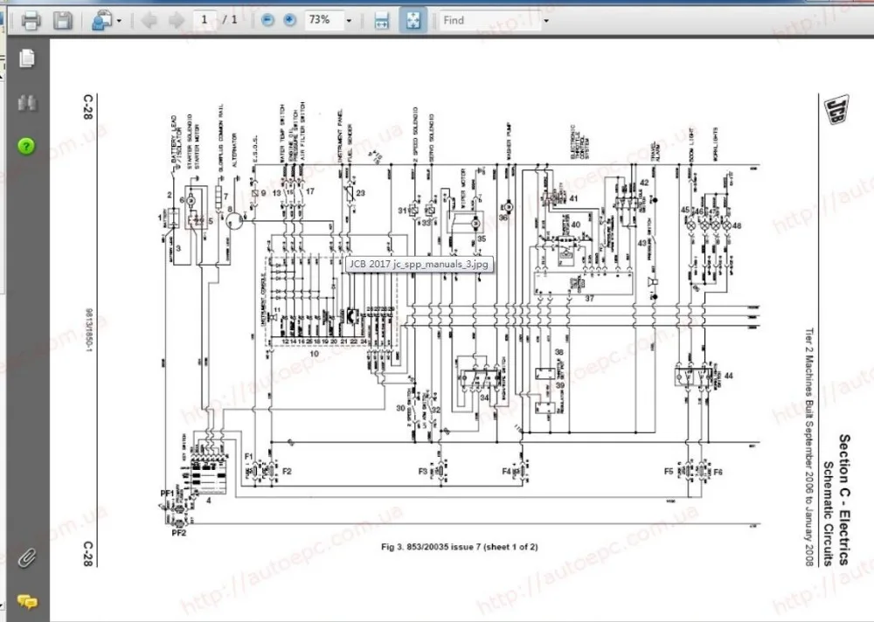Open the Attachments paperclip panel
Screen dimensions: 874x622
27,558
